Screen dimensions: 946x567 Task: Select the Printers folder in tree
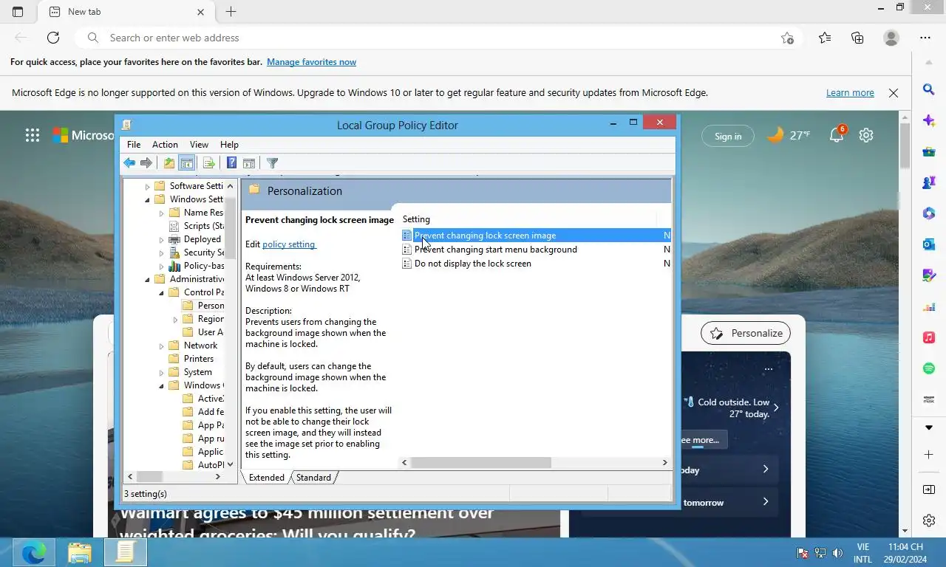(198, 359)
